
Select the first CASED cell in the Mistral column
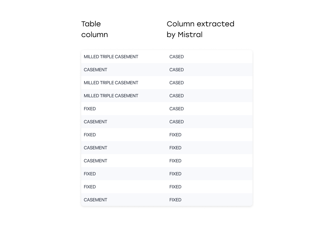click(x=176, y=57)
